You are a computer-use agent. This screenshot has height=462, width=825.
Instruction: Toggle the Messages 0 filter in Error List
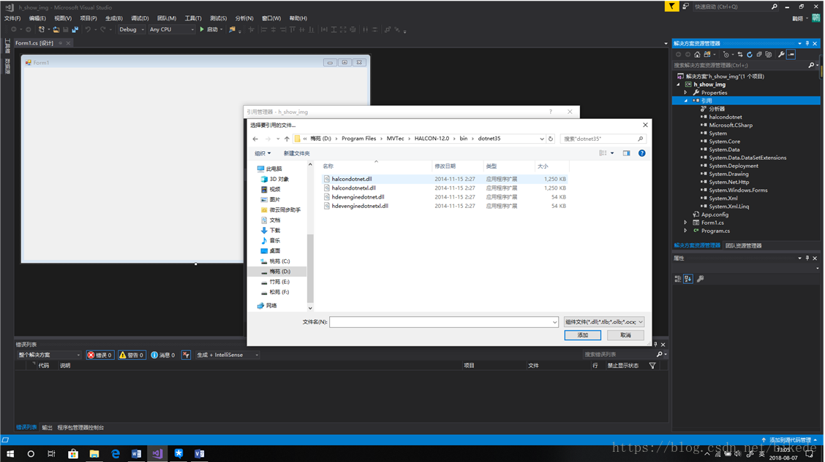point(163,355)
